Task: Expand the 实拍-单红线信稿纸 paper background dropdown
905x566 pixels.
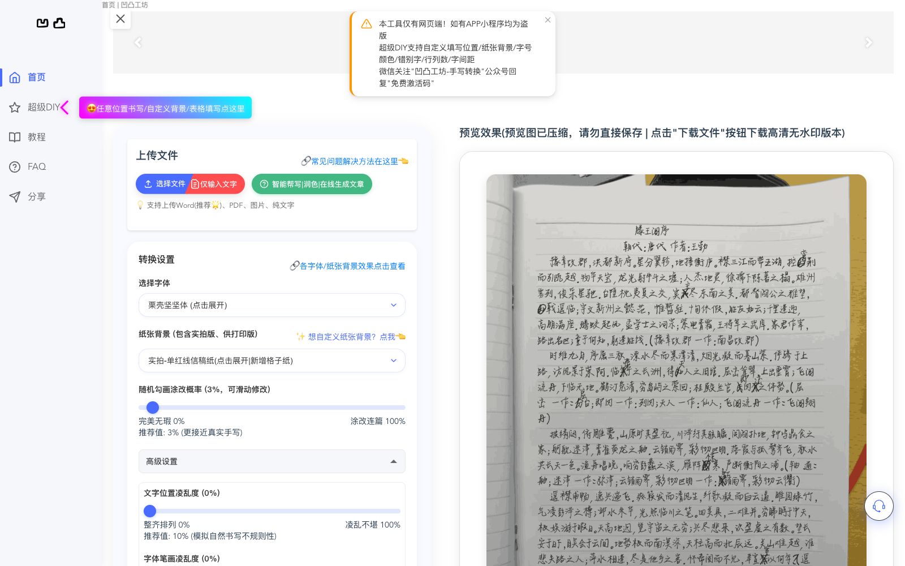Action: click(272, 361)
